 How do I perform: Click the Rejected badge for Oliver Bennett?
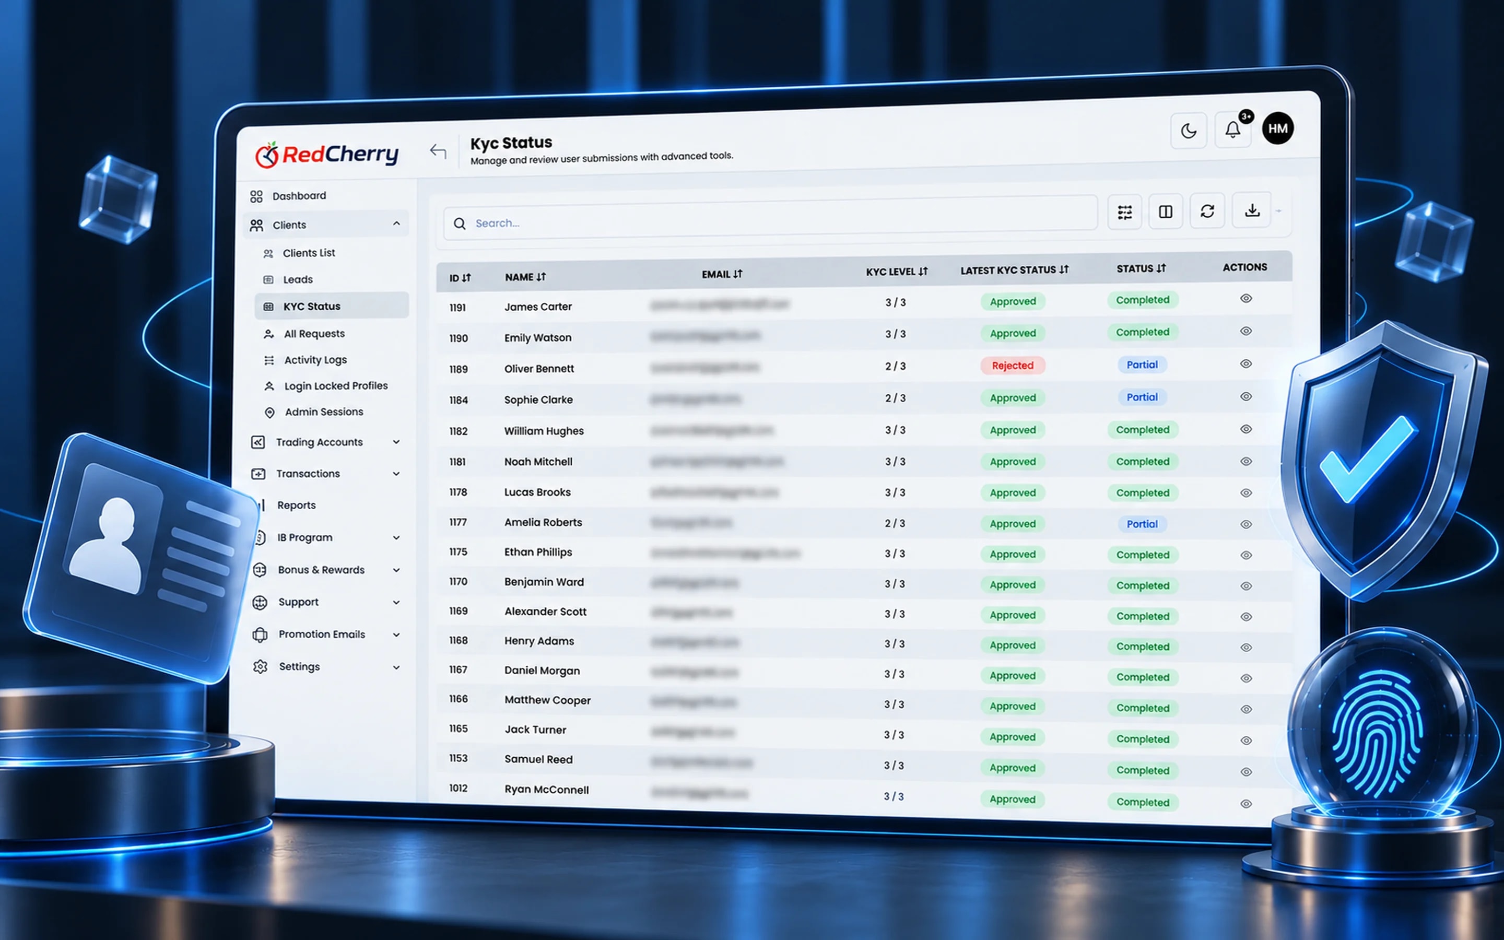click(x=1013, y=366)
